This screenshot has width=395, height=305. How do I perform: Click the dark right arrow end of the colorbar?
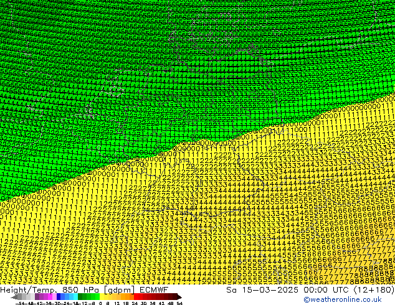tap(179, 297)
